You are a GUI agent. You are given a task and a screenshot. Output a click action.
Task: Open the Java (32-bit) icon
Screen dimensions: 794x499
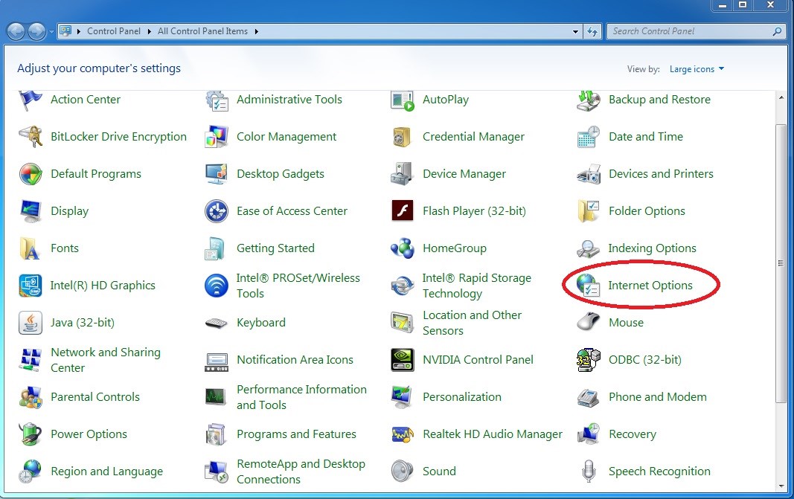click(x=30, y=323)
